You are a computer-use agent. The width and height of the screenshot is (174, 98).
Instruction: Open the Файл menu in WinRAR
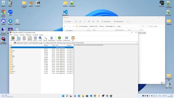click(x=11, y=35)
